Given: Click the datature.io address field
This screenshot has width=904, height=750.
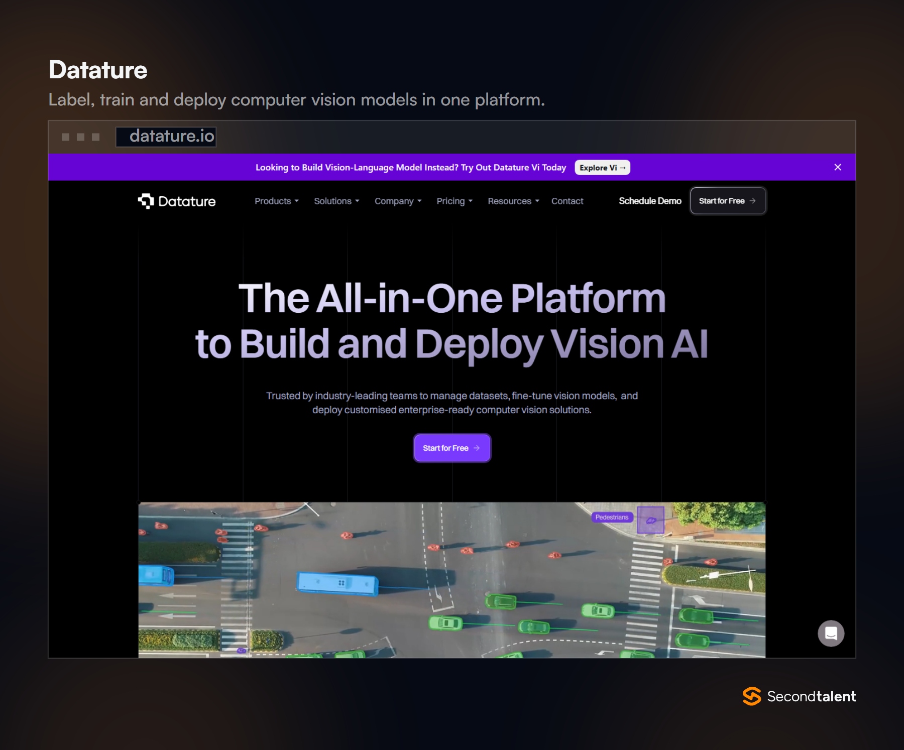Looking at the screenshot, I should (166, 137).
